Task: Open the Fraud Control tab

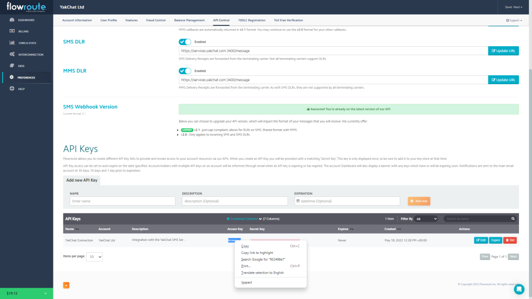Action: 156,20
